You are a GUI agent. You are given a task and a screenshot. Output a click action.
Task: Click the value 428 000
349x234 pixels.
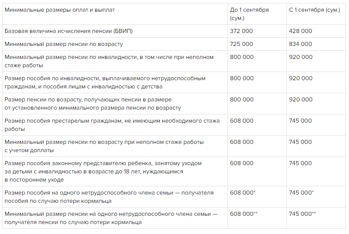[x=300, y=31]
